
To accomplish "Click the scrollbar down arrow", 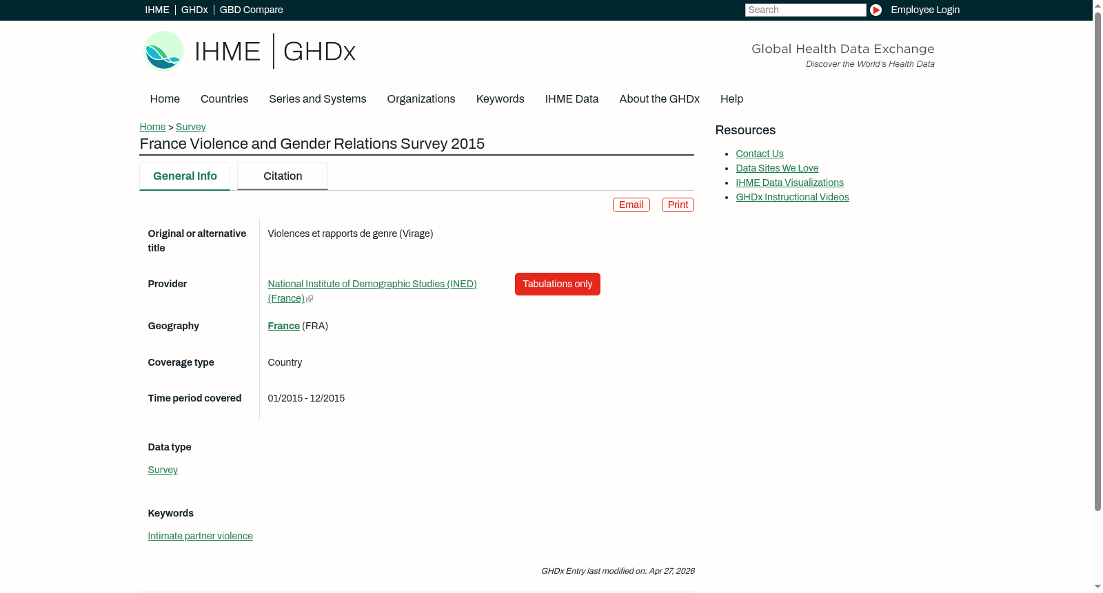I will [x=1097, y=587].
